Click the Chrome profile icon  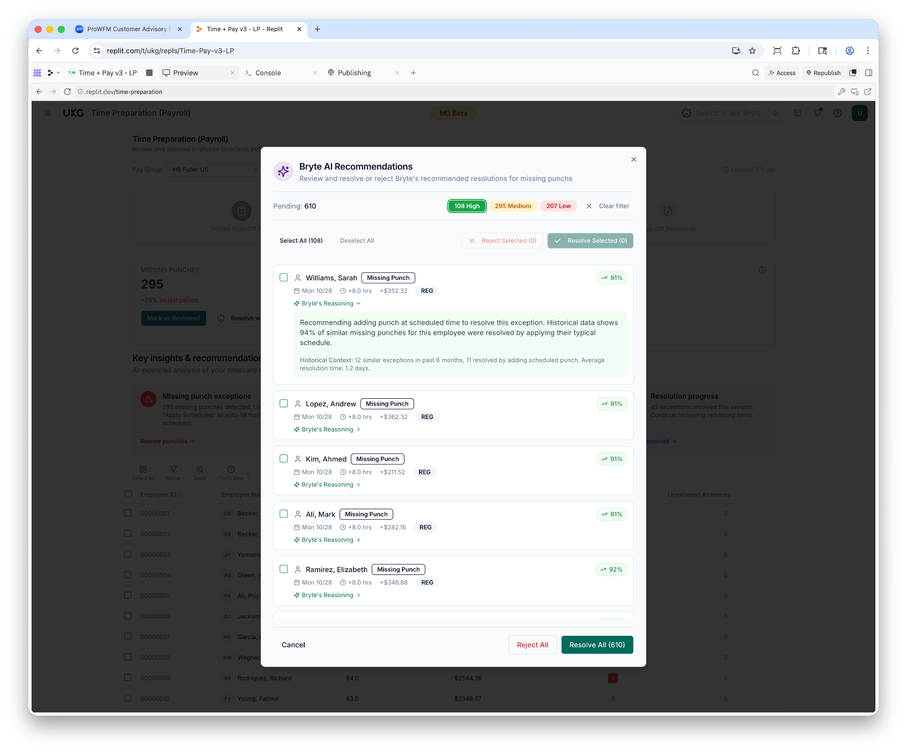click(849, 51)
